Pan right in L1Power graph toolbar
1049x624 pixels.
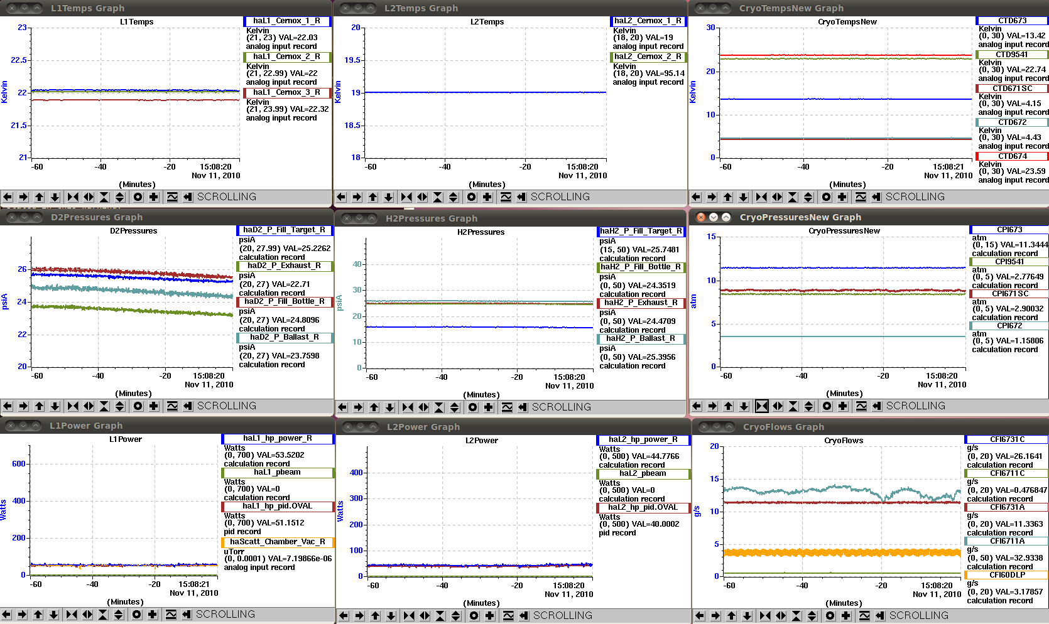pyautogui.click(x=22, y=615)
